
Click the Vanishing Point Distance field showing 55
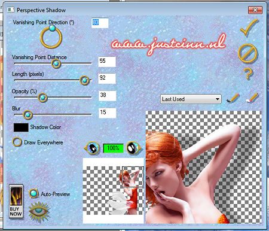107,62
